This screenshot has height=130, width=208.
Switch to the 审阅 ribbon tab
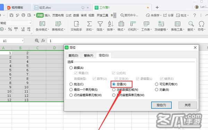(x=84, y=15)
